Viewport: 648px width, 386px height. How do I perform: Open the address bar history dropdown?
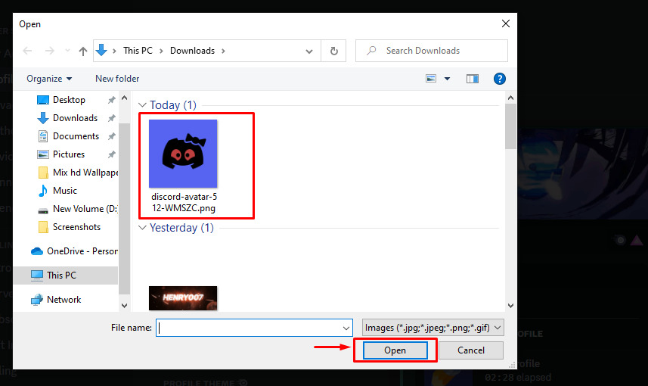[x=309, y=51]
